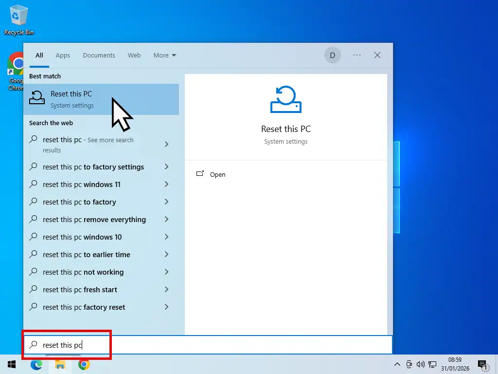Click the Start button on the taskbar

tap(11, 364)
